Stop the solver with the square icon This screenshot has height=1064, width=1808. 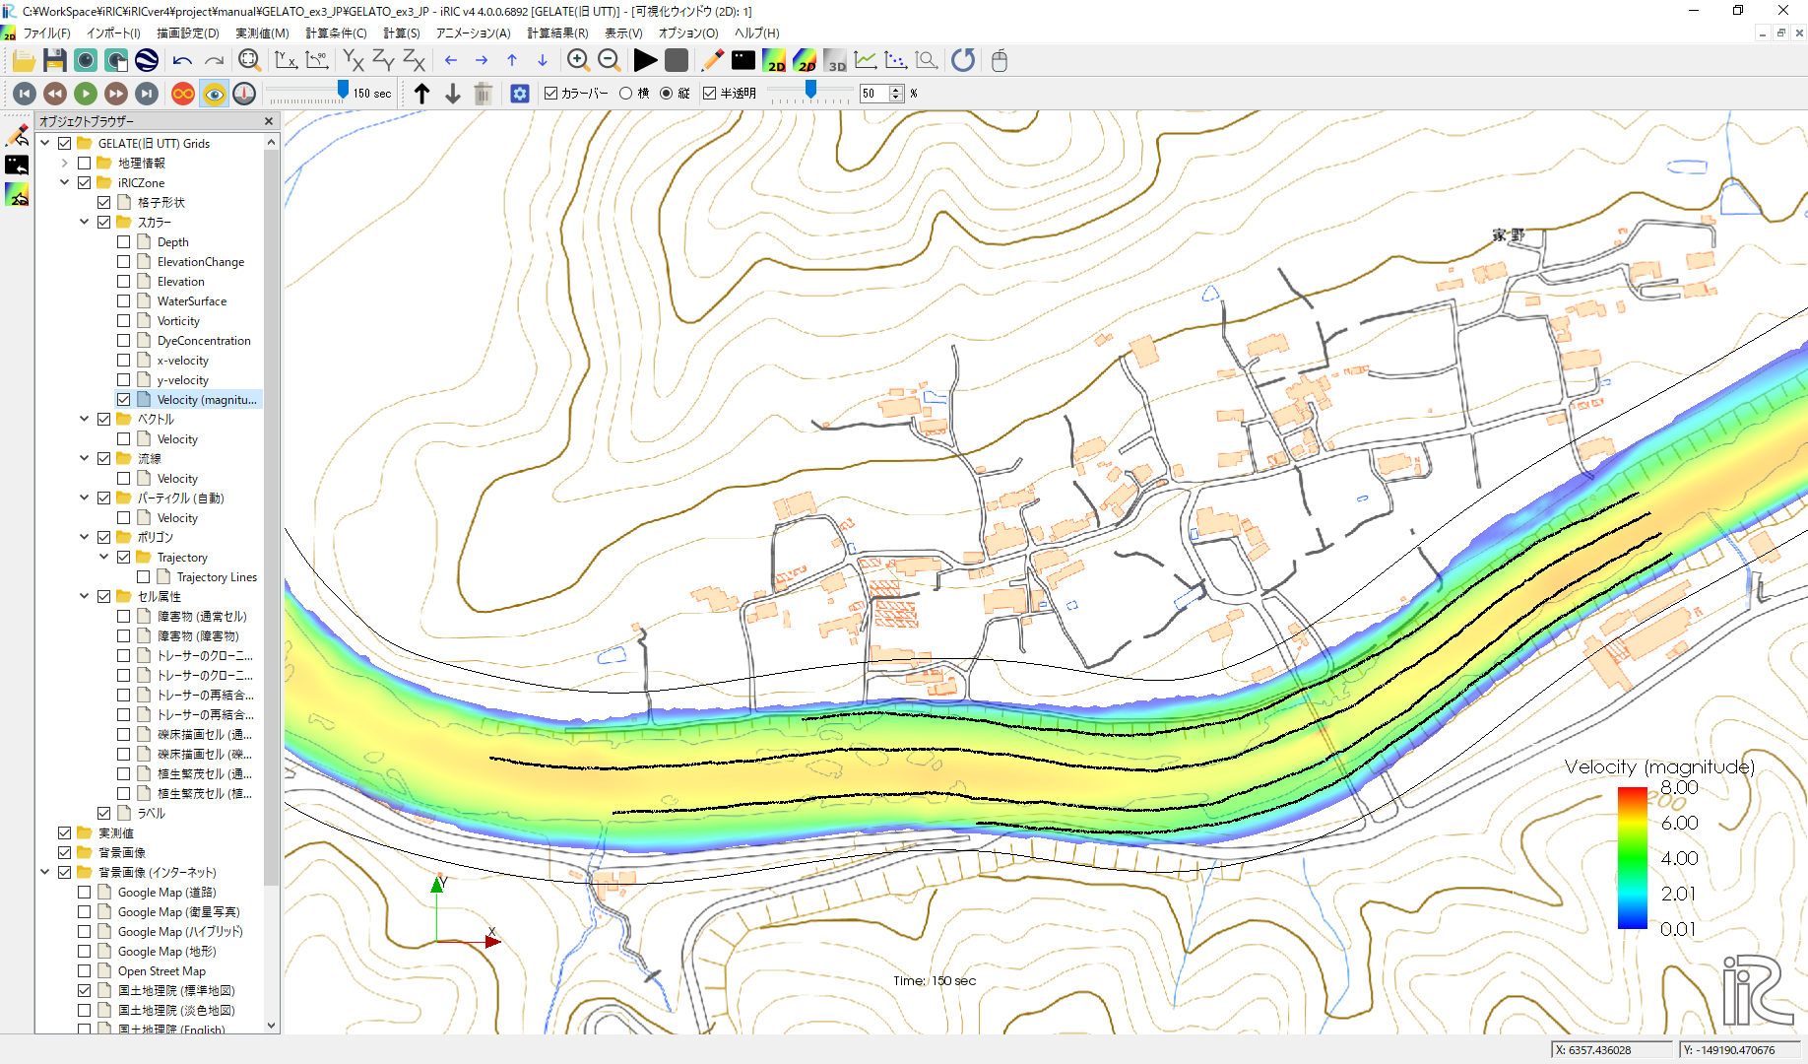click(x=677, y=61)
